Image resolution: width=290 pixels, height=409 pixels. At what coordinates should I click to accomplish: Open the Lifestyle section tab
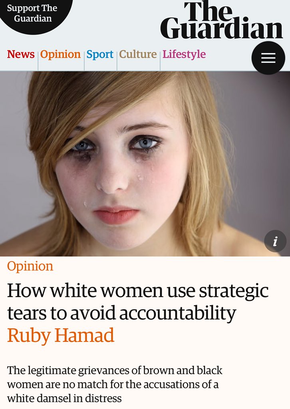tap(184, 54)
